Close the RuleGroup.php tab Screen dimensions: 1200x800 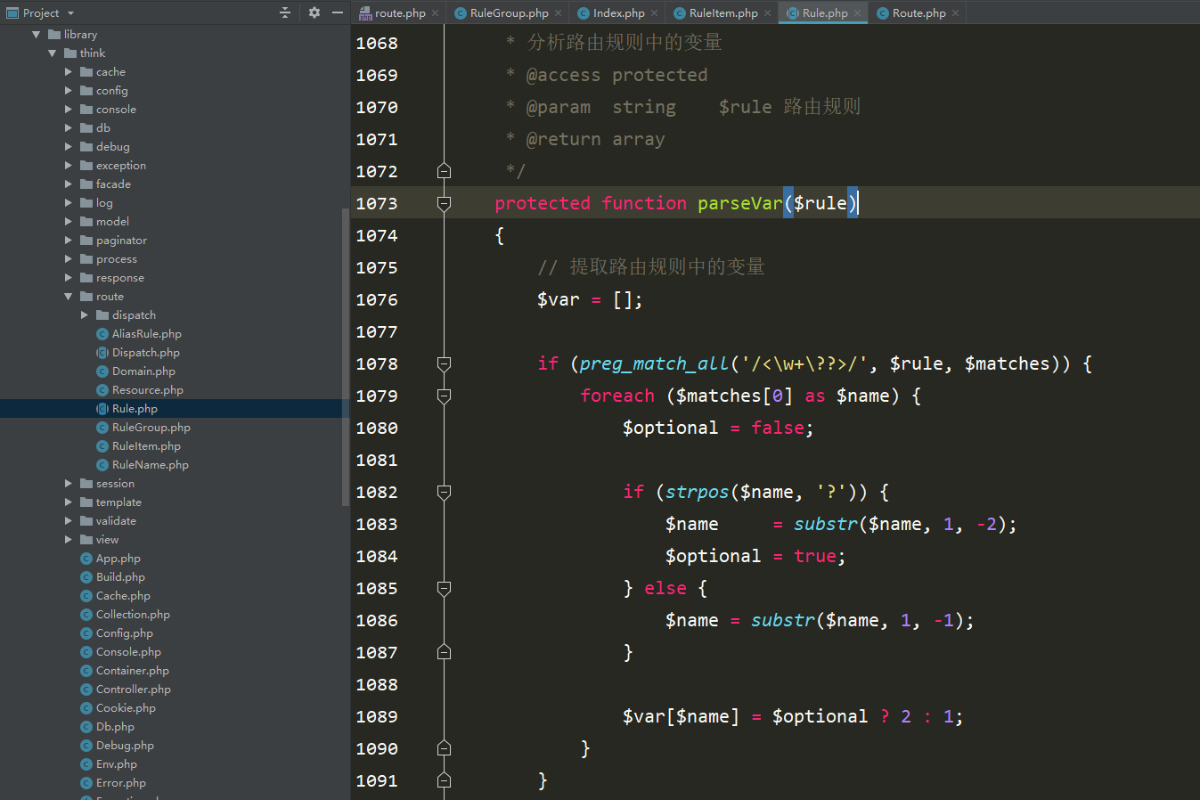(x=559, y=13)
